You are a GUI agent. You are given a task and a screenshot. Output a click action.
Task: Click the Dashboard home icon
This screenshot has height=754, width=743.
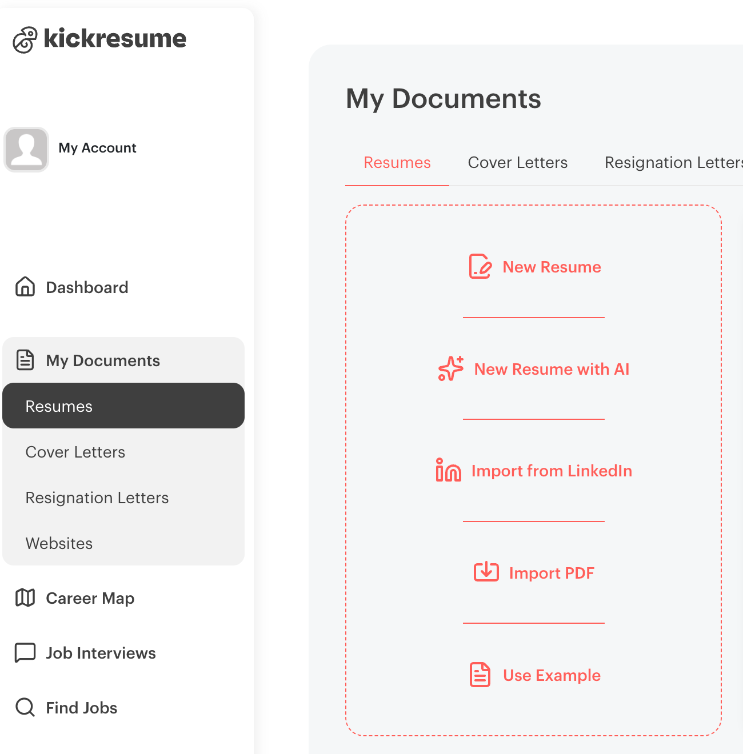(x=25, y=287)
